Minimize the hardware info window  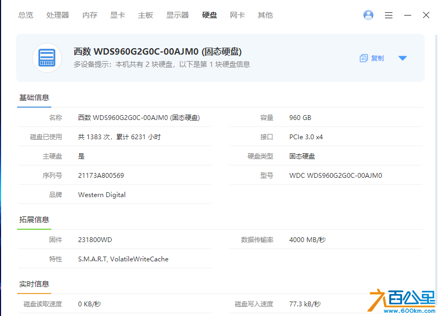coord(407,15)
